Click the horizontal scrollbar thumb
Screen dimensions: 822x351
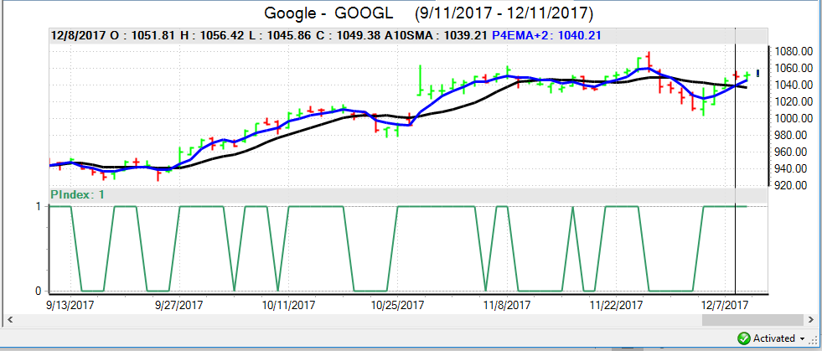752,319
